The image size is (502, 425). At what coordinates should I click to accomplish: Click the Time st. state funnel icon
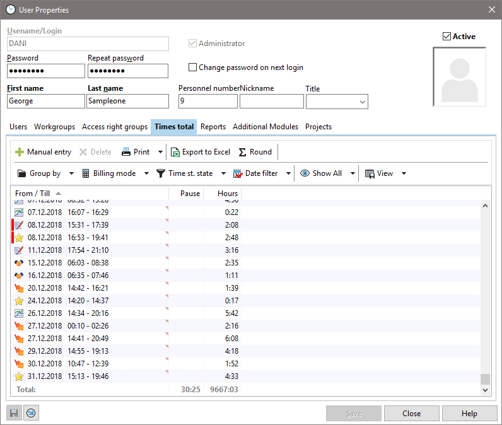pos(161,173)
